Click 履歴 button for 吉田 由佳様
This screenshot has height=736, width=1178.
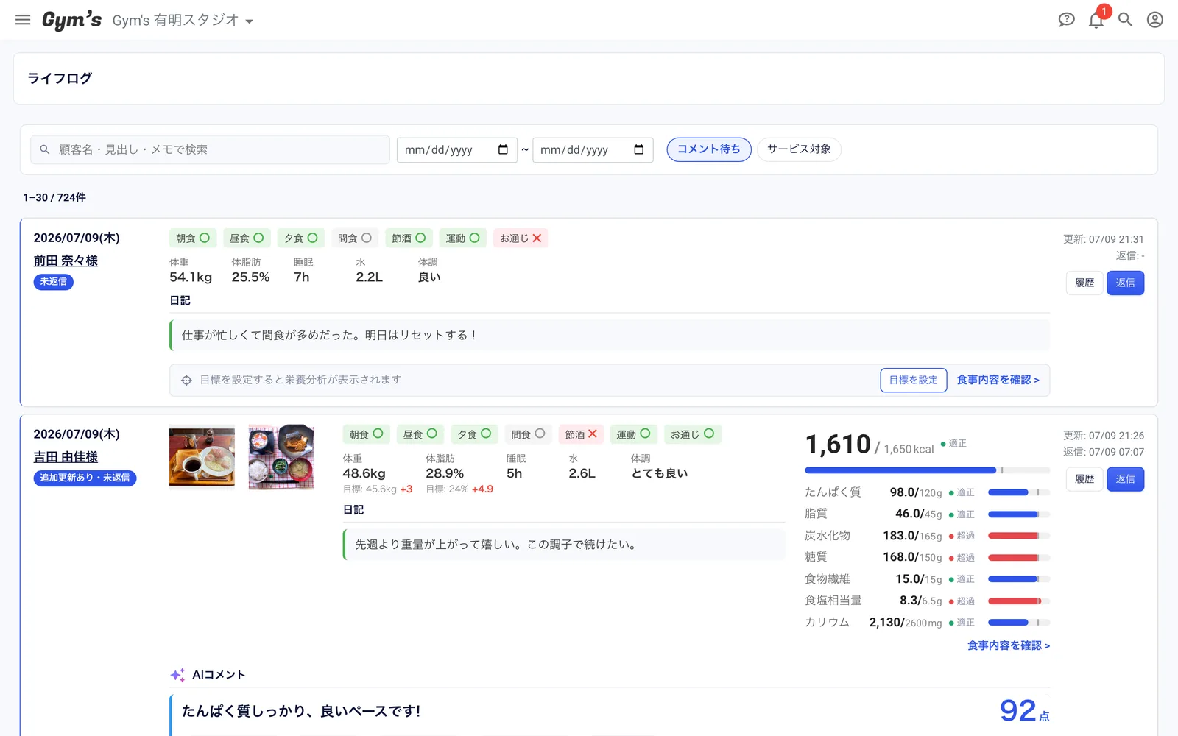tap(1084, 479)
